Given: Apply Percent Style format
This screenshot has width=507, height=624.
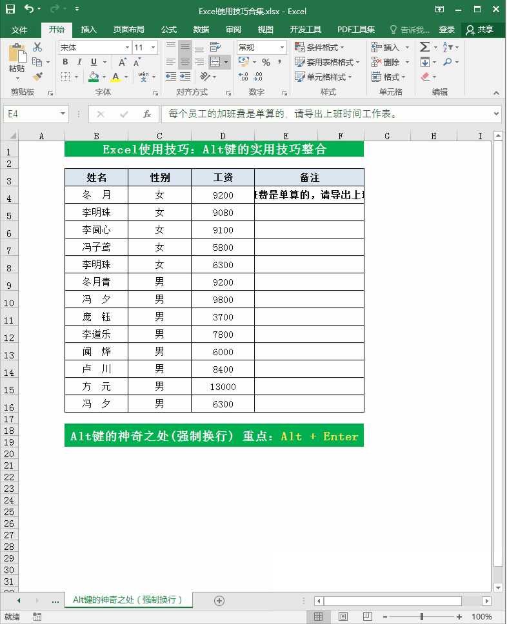Looking at the screenshot, I should (x=266, y=62).
